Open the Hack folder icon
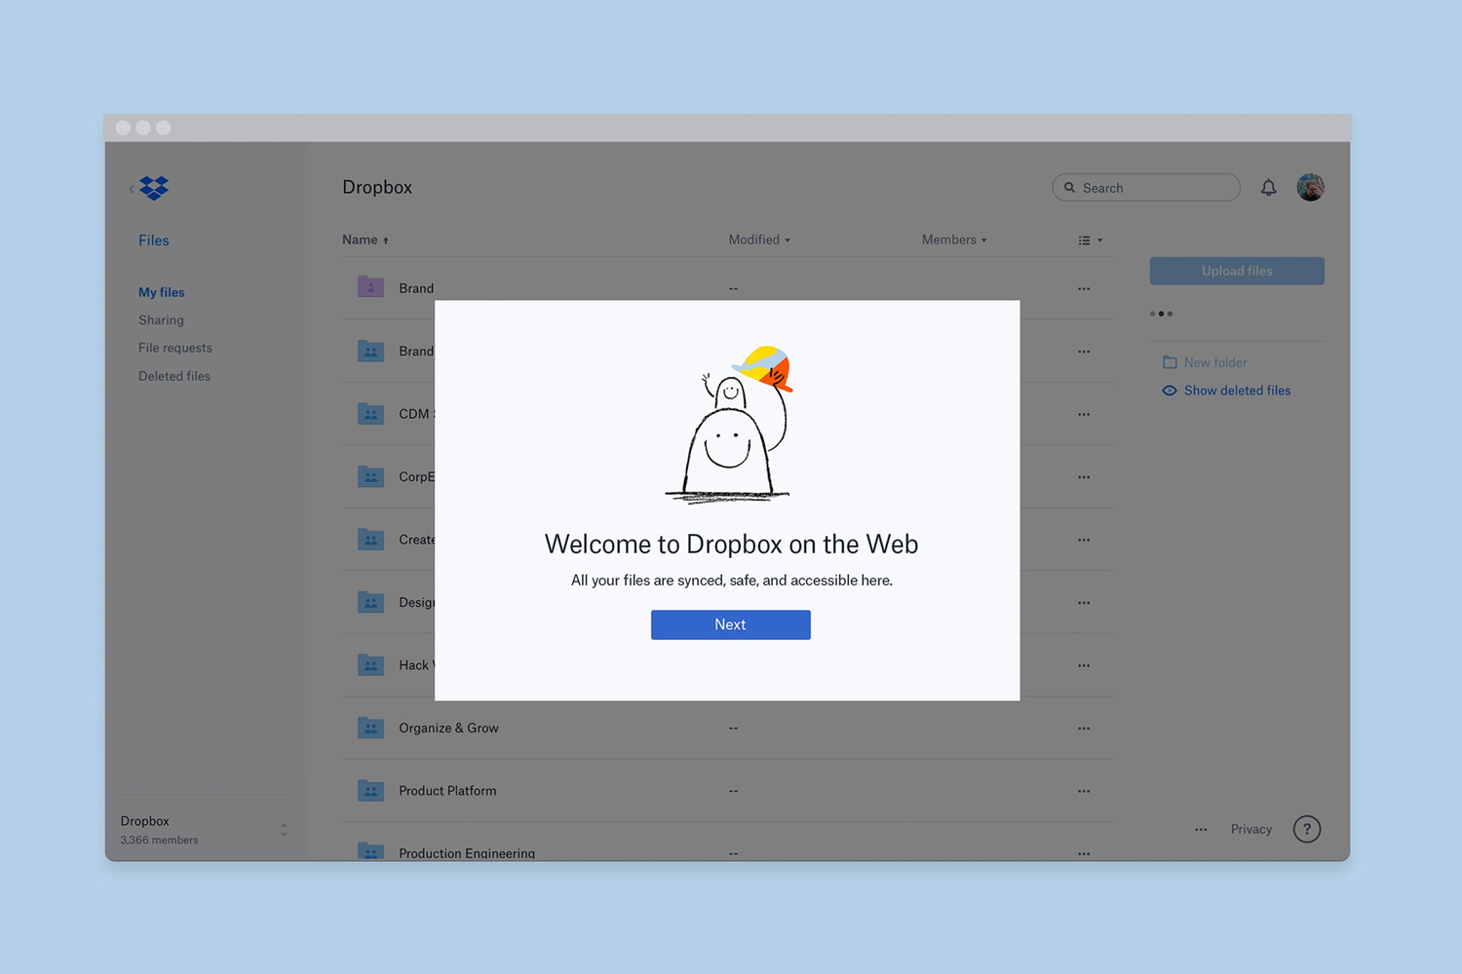 click(370, 665)
